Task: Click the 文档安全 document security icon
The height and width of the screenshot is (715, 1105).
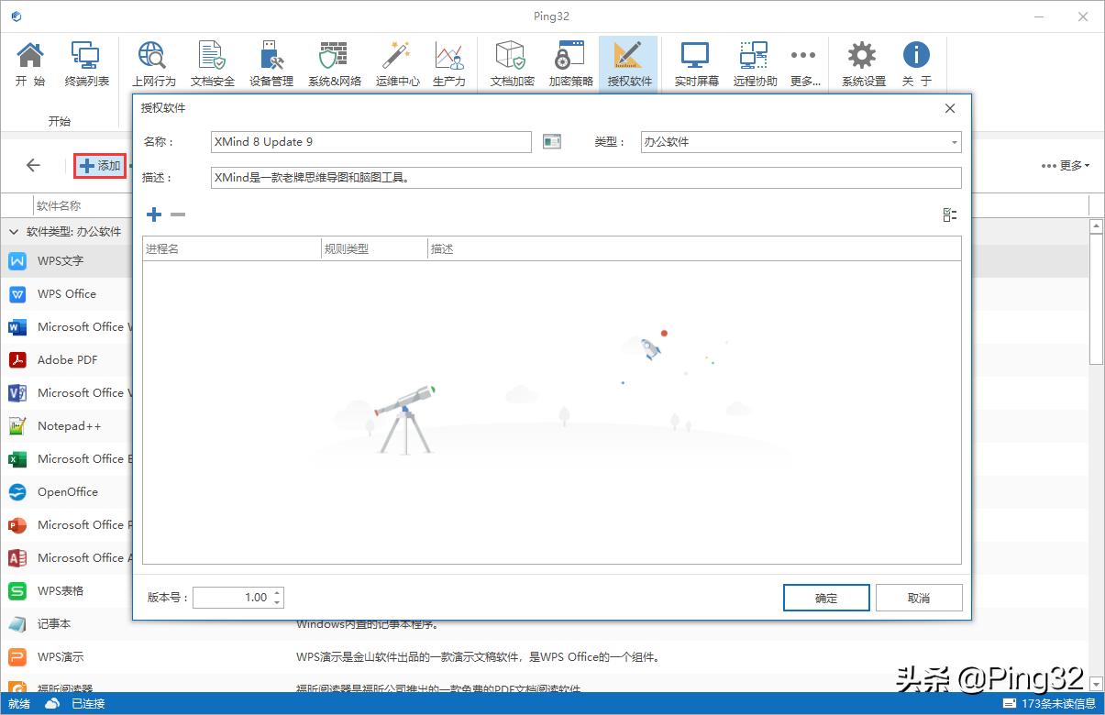Action: 212,63
